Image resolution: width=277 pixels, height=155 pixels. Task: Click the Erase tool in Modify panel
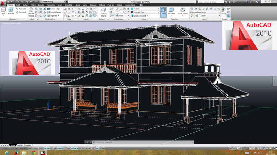pos(79,16)
